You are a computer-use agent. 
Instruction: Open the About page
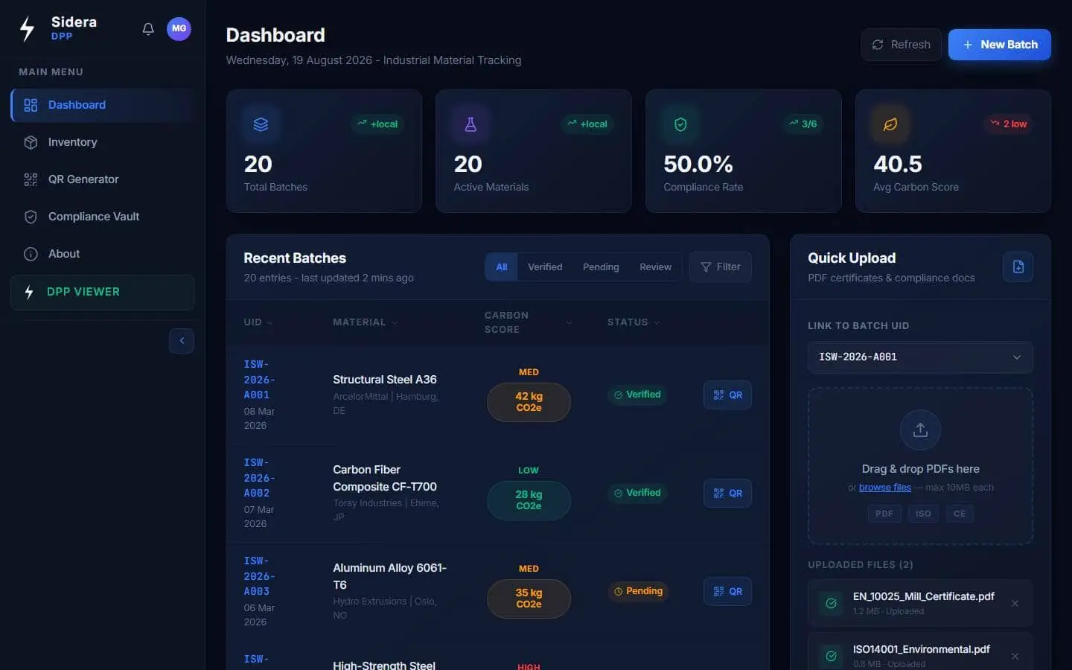103,254
